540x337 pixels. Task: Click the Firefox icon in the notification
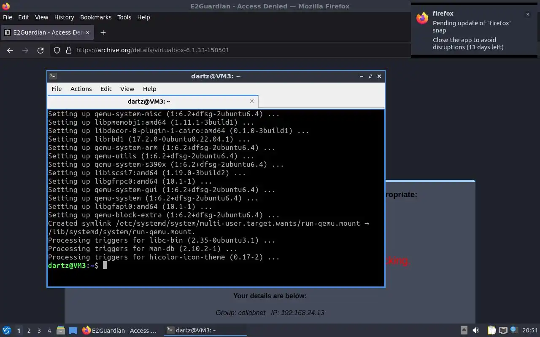[x=422, y=18]
